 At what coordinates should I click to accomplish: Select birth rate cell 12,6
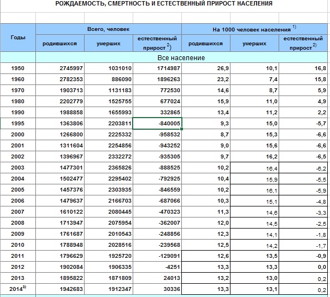[x=206, y=256]
